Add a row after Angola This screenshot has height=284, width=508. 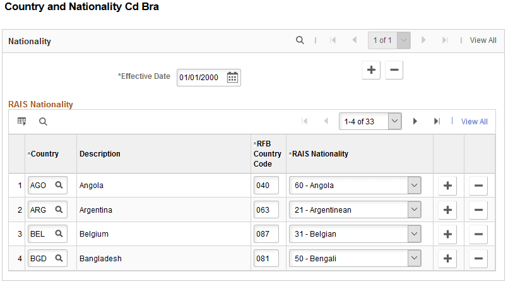tap(447, 186)
